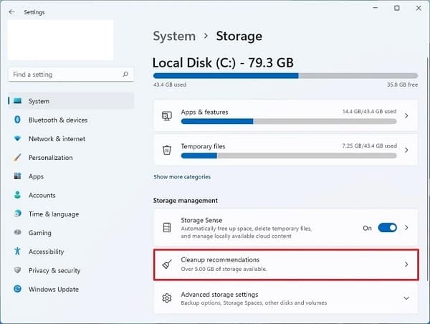Click the '43.4 GB used' text
The image size is (430, 324).
coord(170,85)
